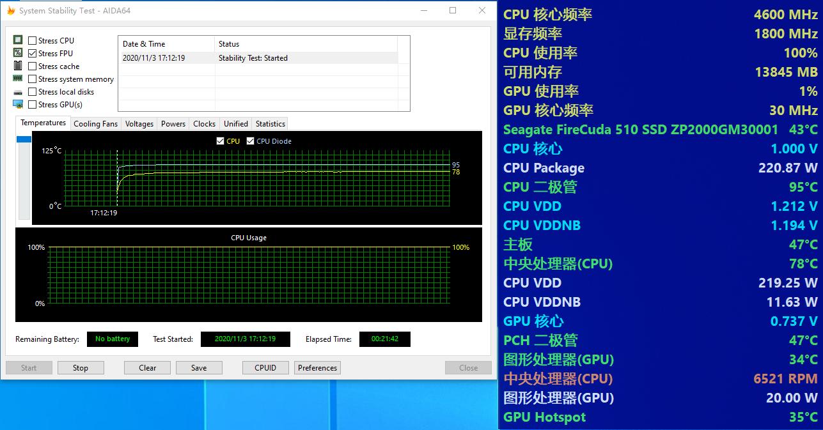The width and height of the screenshot is (823, 430).
Task: Open the Statistics tab
Action: (x=269, y=123)
